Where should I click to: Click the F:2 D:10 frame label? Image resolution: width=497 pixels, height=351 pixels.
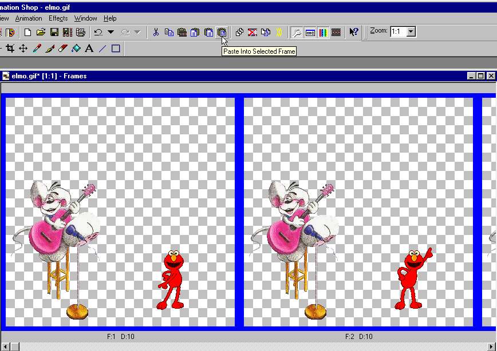[x=359, y=337]
